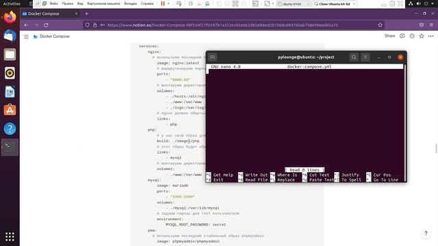Click the revert snapshot icon in VMware toolbar

[x=199, y=3]
